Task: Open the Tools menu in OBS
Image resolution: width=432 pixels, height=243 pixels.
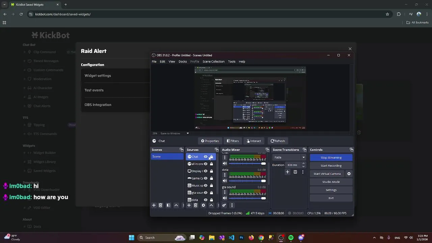Action: (x=232, y=62)
